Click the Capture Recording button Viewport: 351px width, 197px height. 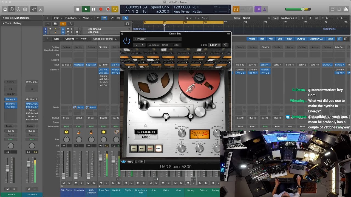coord(108,9)
